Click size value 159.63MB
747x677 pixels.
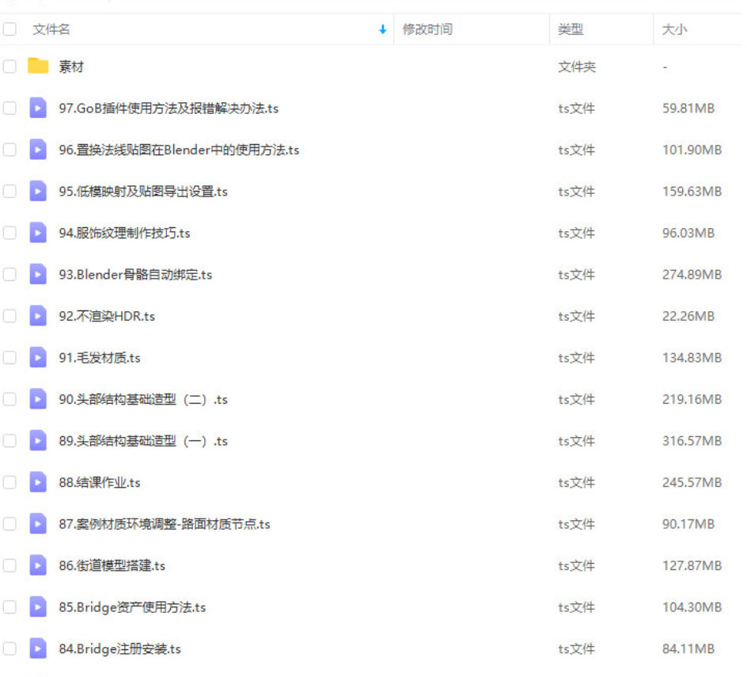pyautogui.click(x=692, y=191)
